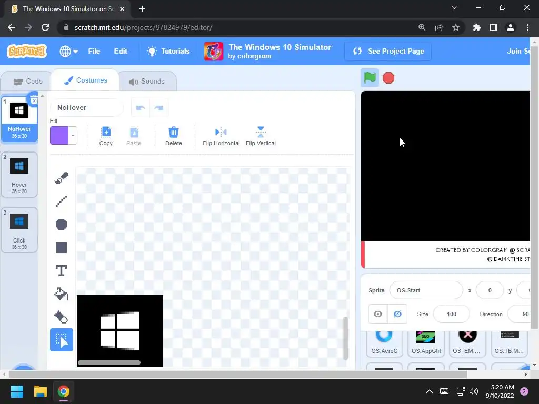Select the Text tool

62,271
